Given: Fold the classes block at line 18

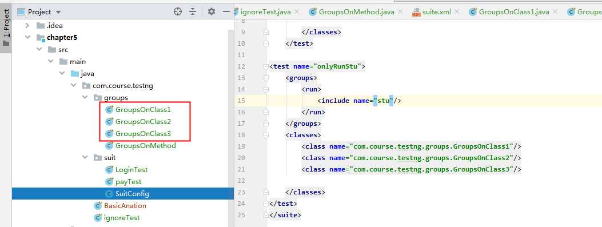Looking at the screenshot, I should coord(266,135).
